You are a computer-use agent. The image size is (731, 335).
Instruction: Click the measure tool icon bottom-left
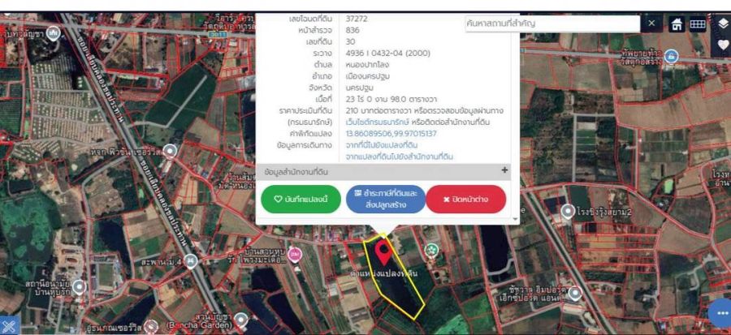[x=9, y=324]
